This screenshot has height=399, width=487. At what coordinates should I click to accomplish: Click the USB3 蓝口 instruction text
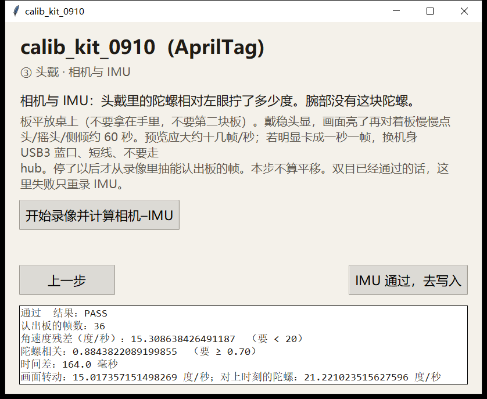tap(89, 153)
